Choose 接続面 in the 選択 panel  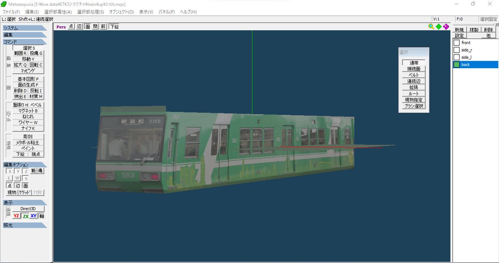(x=414, y=69)
